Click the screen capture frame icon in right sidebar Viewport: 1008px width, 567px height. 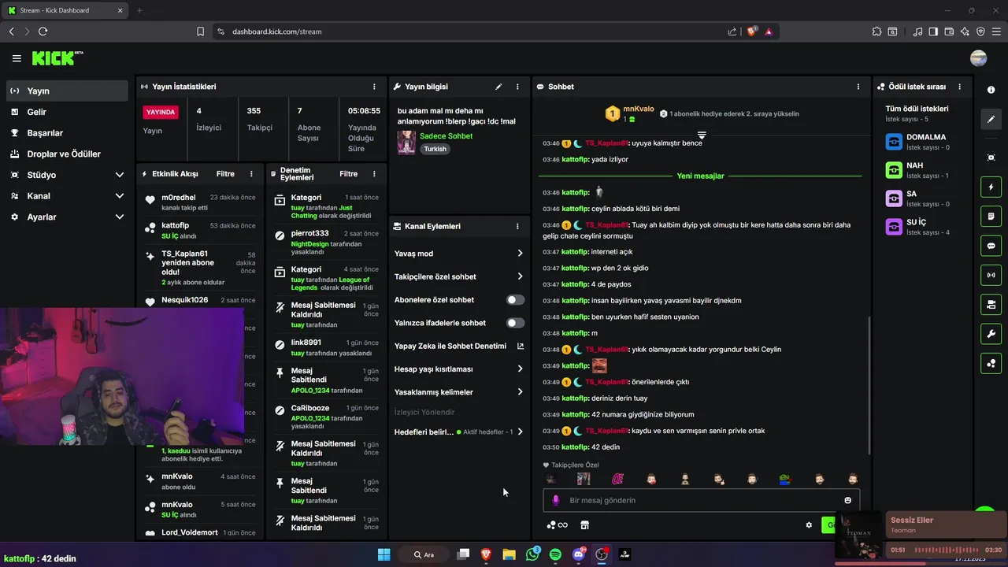coord(991,157)
